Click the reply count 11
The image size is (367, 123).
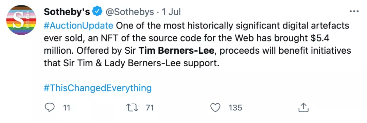click(67, 108)
